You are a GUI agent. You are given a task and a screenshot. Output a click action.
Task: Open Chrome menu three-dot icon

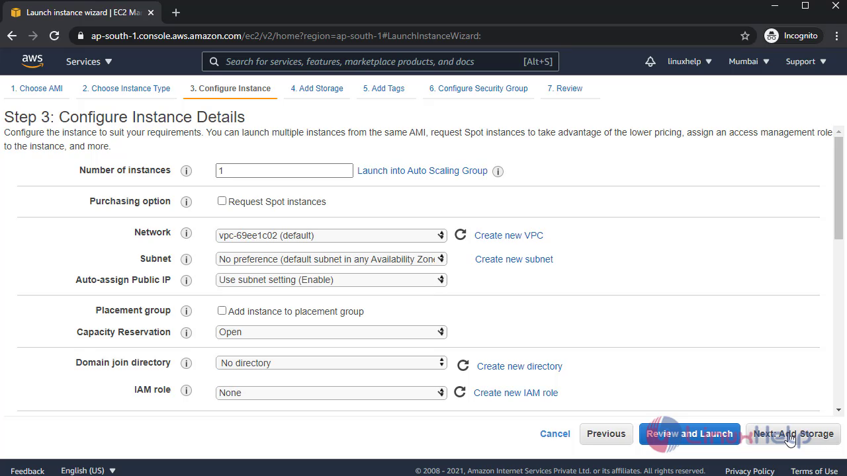pos(835,36)
